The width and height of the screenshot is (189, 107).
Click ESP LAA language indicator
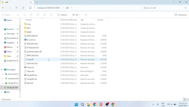[x=163, y=105]
